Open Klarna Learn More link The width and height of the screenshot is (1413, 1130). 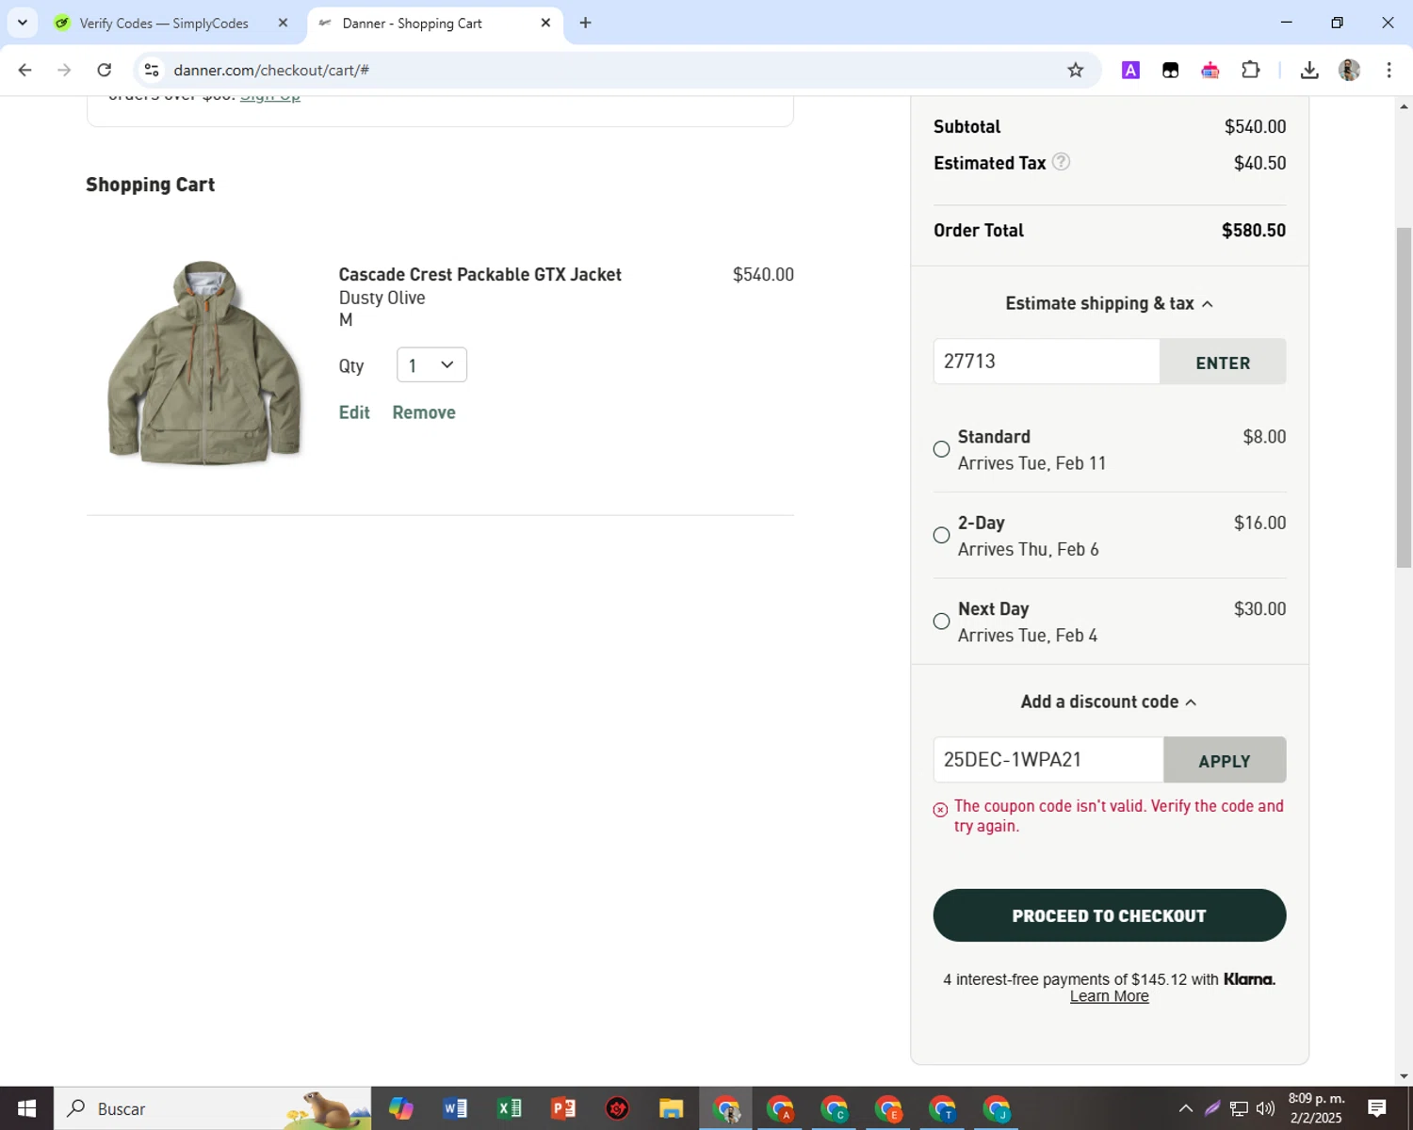pos(1109,996)
